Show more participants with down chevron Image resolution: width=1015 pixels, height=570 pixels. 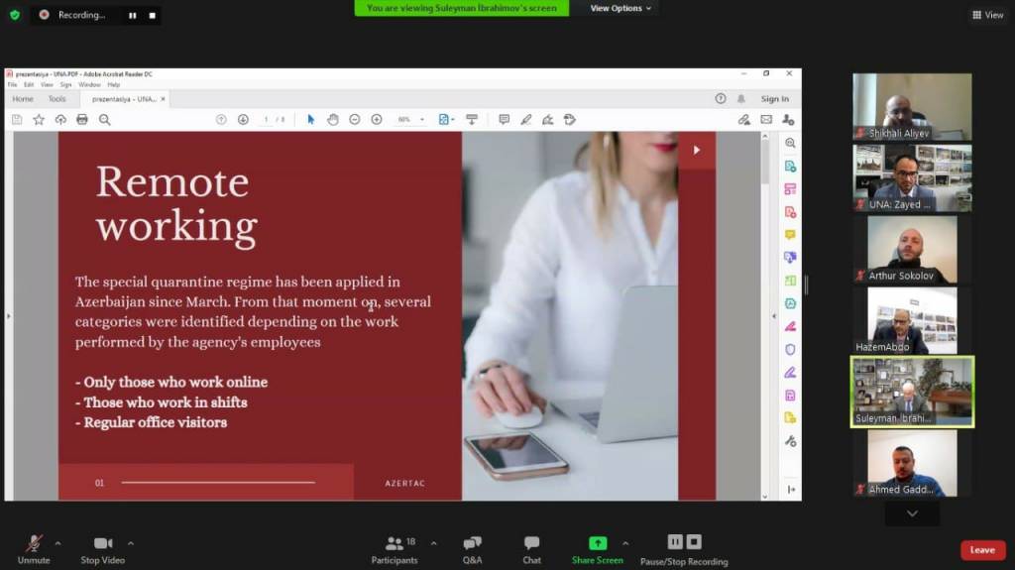point(912,513)
